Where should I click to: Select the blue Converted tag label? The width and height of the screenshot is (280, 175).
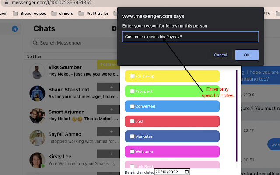(172, 106)
